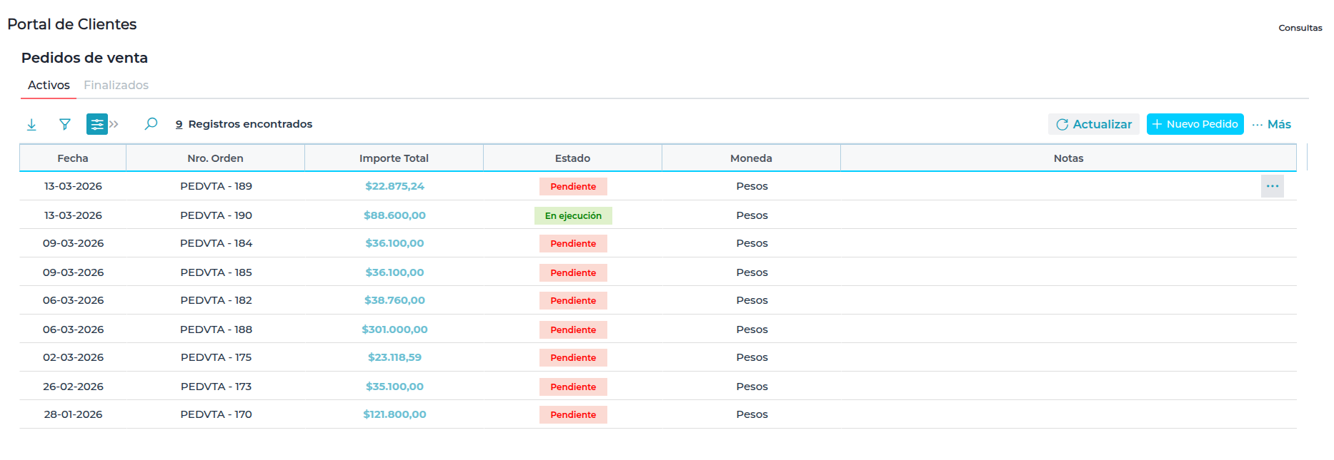Click the Actualizar refresh button
The image size is (1334, 460).
(x=1093, y=124)
